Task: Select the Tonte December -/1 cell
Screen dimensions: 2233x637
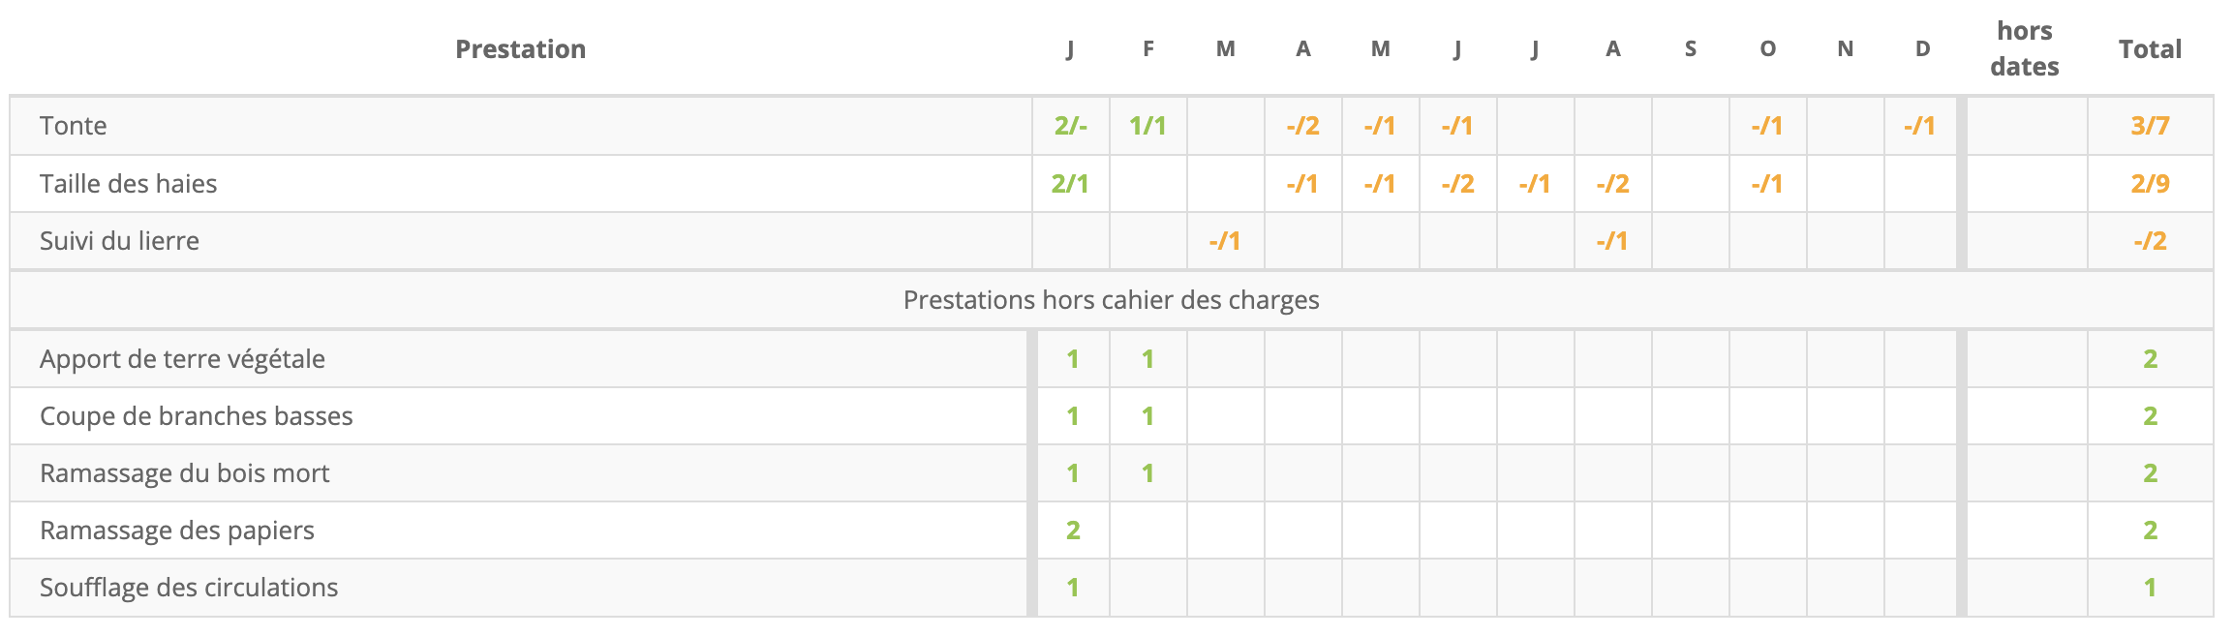Action: pyautogui.click(x=1919, y=126)
